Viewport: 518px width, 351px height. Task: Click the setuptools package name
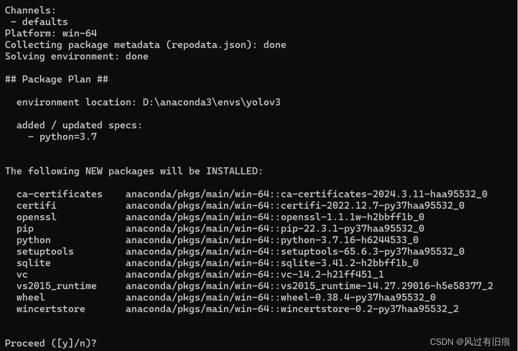(45, 252)
